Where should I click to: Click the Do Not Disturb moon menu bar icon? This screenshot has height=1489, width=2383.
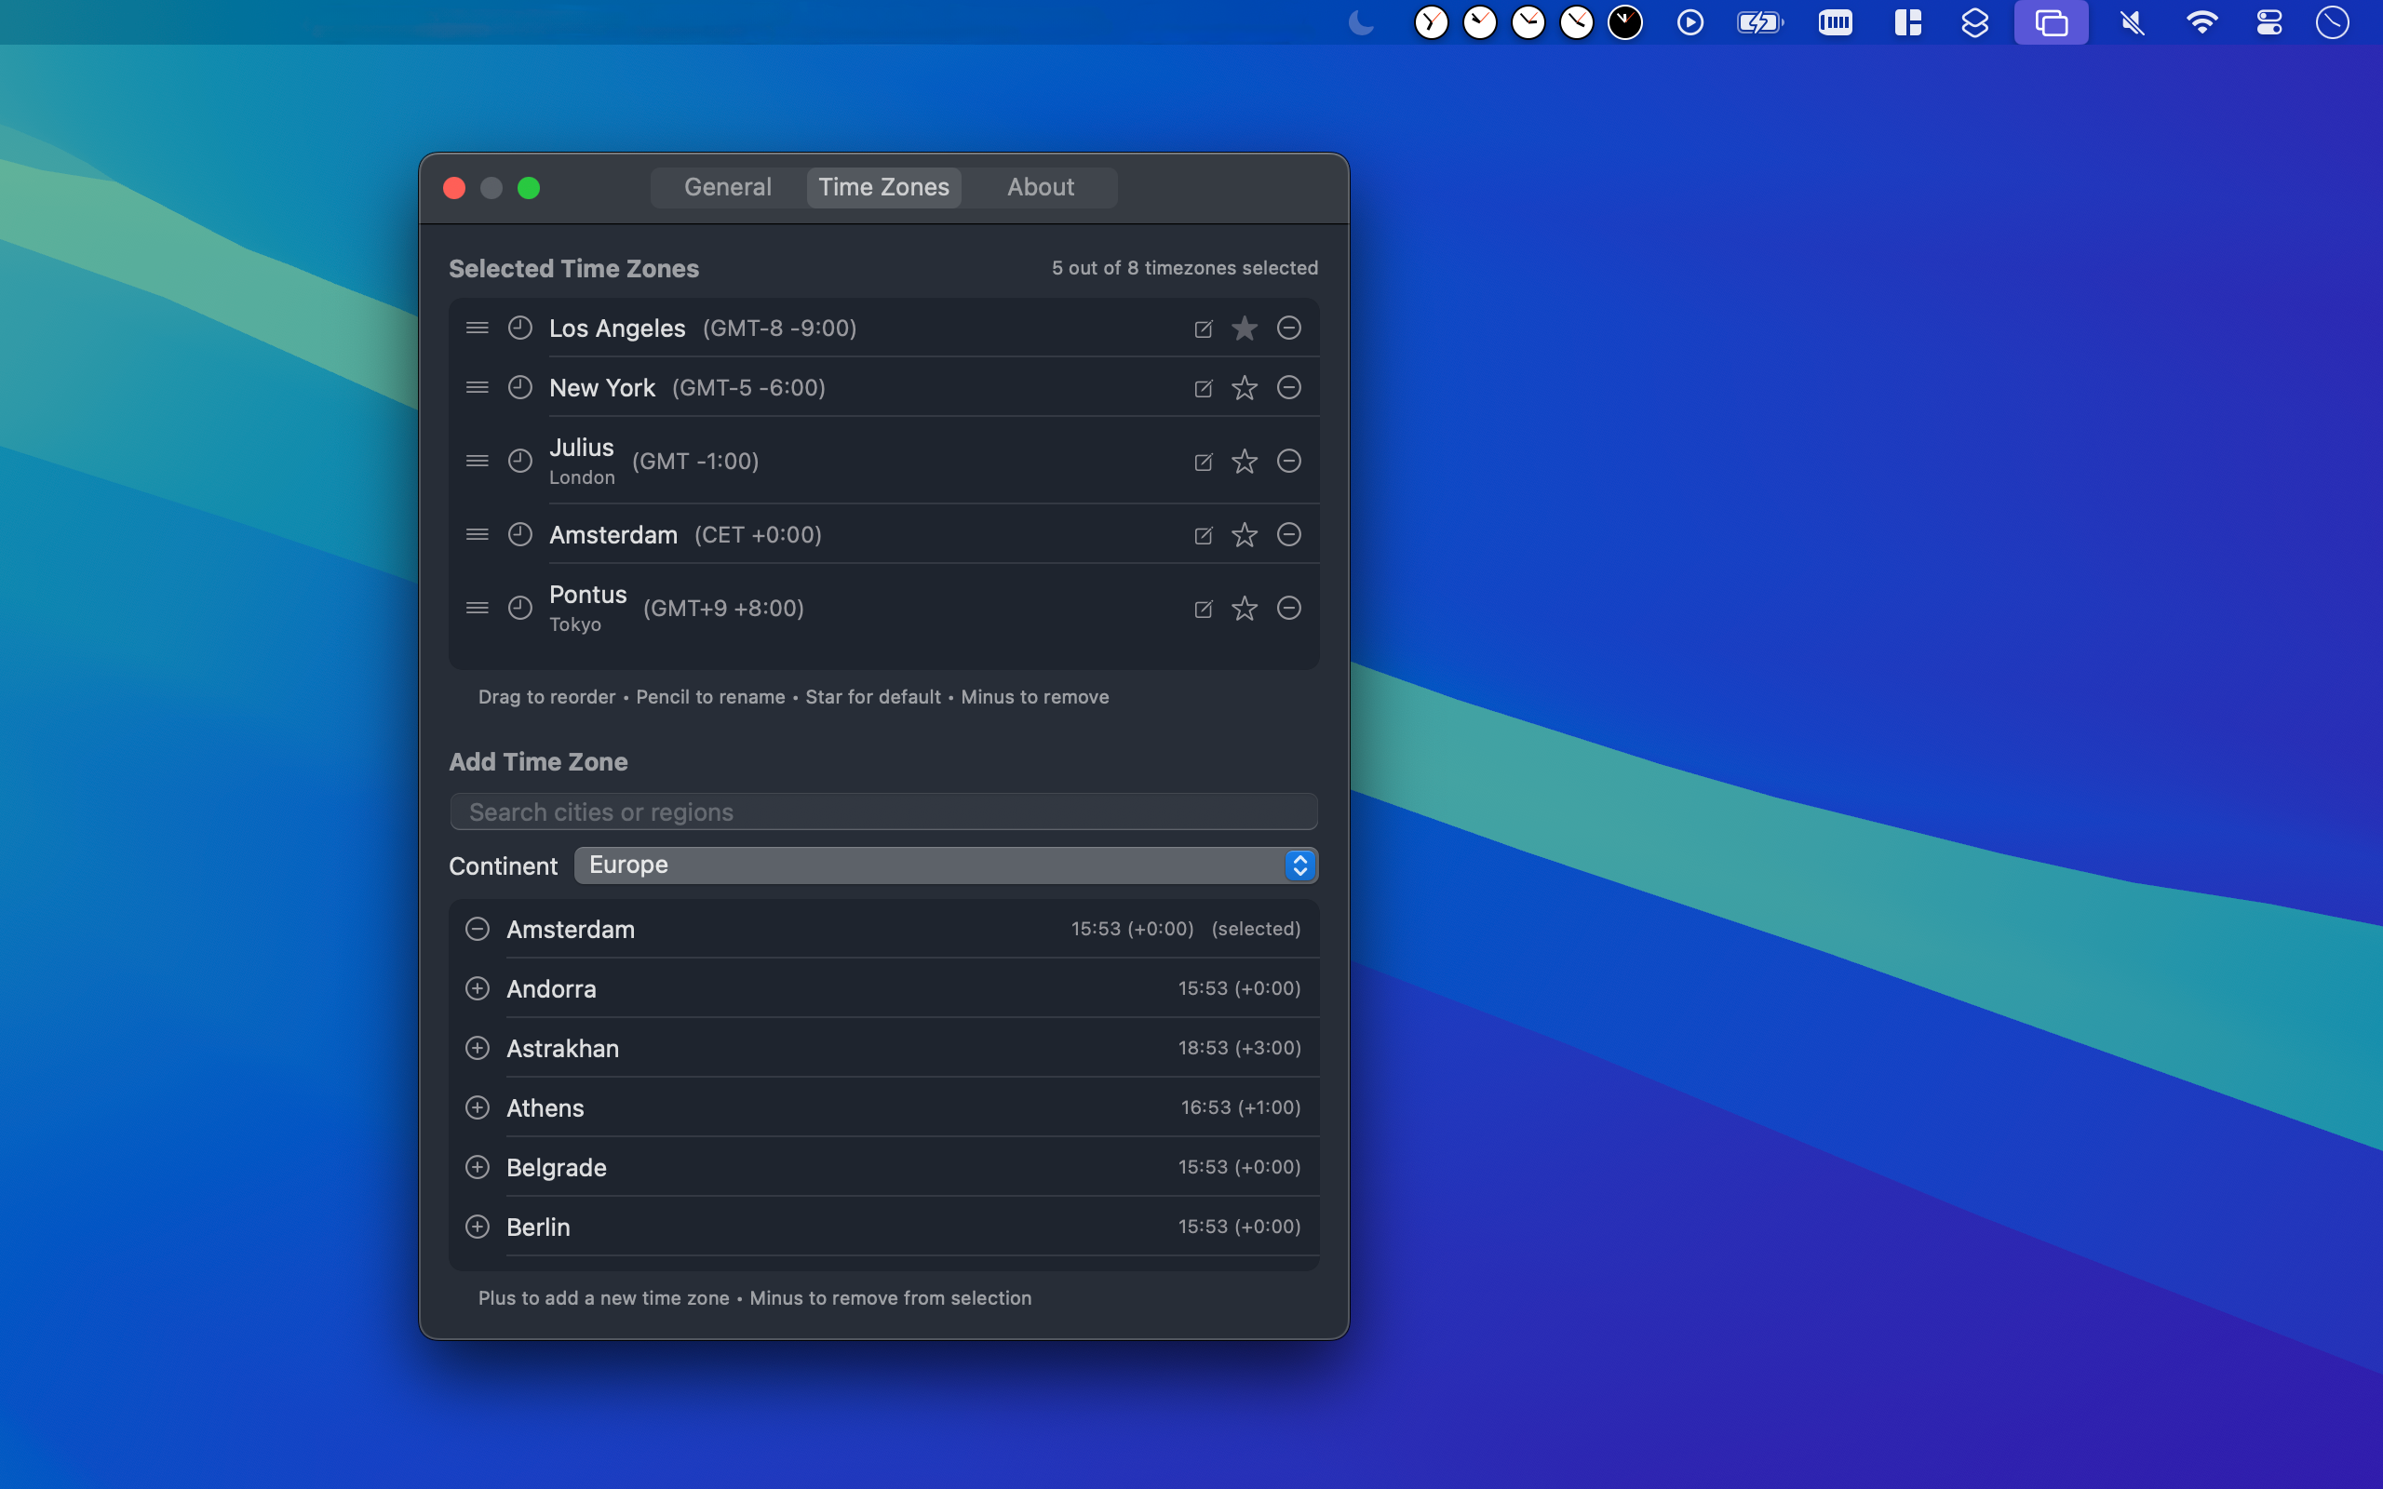coord(1361,21)
